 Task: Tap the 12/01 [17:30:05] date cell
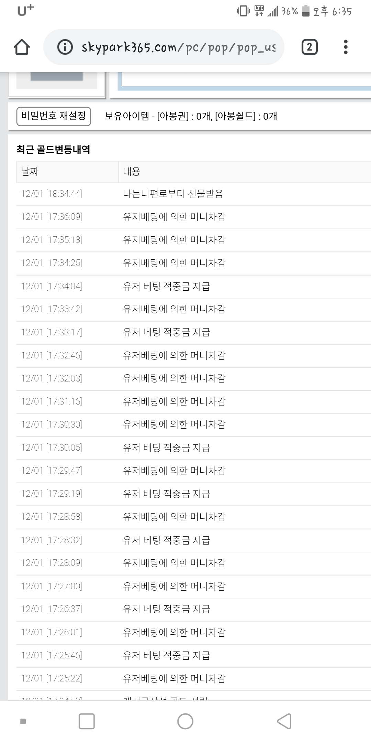tap(52, 448)
